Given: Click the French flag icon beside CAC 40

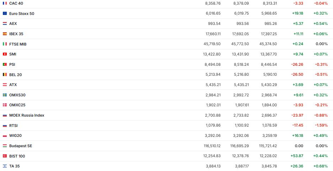Looking at the screenshot, I should coord(5,3).
